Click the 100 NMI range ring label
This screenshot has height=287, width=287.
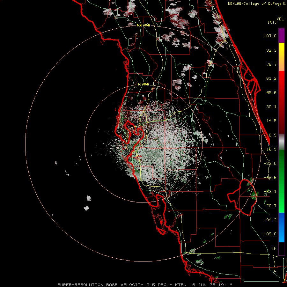[x=143, y=25]
